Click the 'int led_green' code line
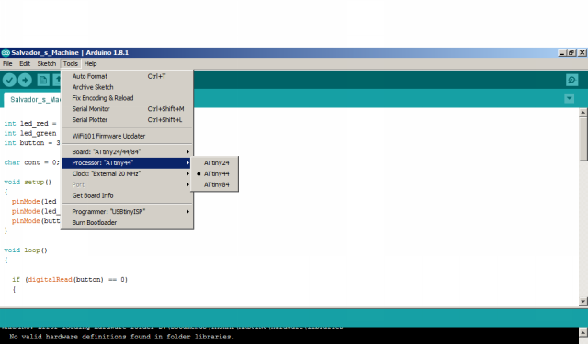588x344 pixels. pos(30,133)
